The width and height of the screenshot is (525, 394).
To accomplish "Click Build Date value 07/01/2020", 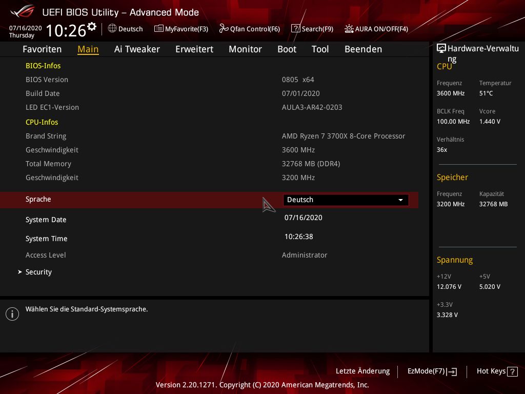I will click(x=300, y=93).
